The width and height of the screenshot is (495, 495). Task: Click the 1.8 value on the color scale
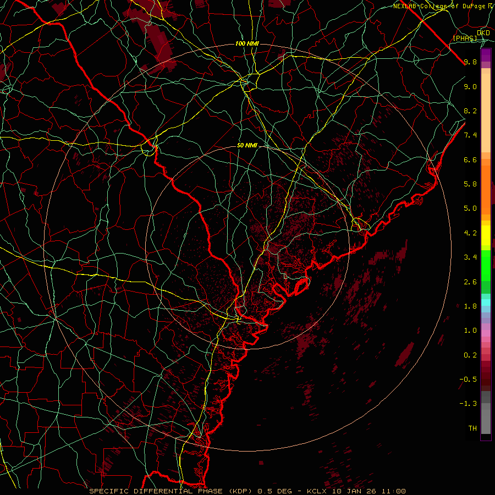click(x=470, y=306)
